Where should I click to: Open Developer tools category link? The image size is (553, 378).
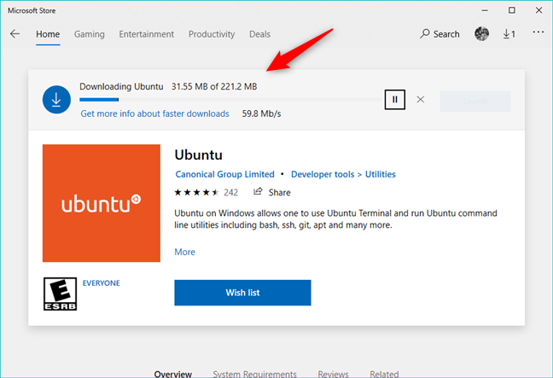(x=323, y=174)
